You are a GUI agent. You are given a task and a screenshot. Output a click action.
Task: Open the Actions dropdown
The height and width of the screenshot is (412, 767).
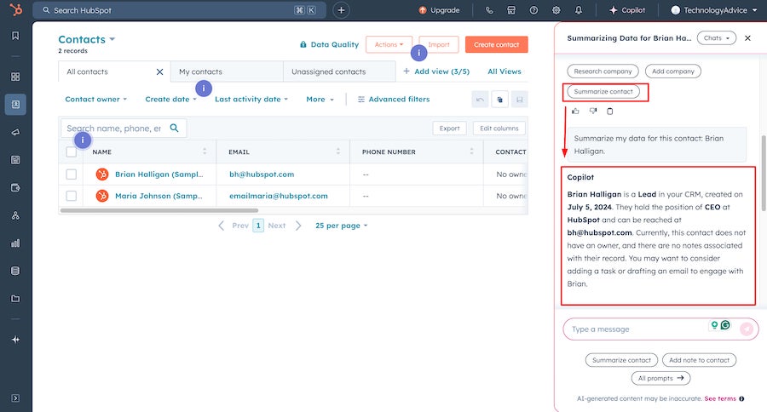click(x=389, y=44)
